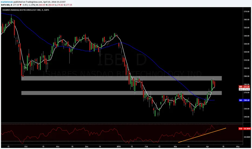Click the O:284.00 open value
This screenshot has width=252, height=149.
point(41,5)
